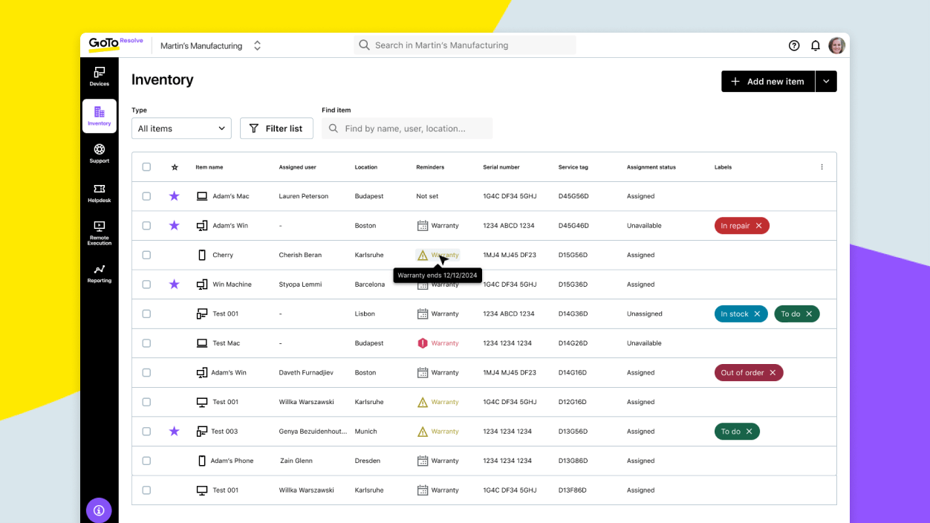Navigate to Helpdesk via sidebar icon
Viewport: 930px width, 523px height.
[x=99, y=192]
